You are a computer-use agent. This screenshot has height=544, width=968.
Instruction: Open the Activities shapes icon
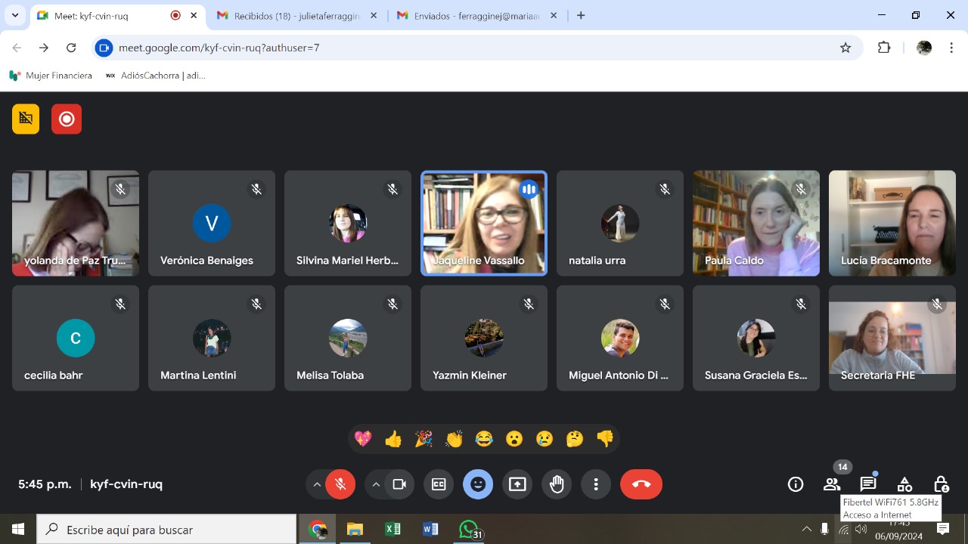[904, 484]
